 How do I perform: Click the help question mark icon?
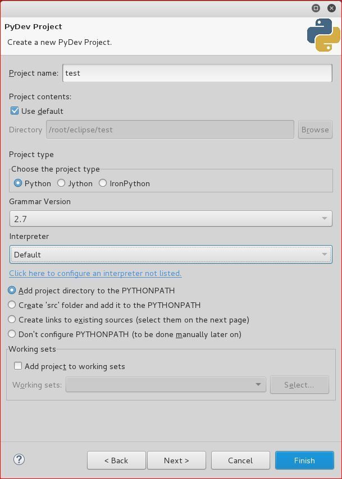pyautogui.click(x=19, y=459)
